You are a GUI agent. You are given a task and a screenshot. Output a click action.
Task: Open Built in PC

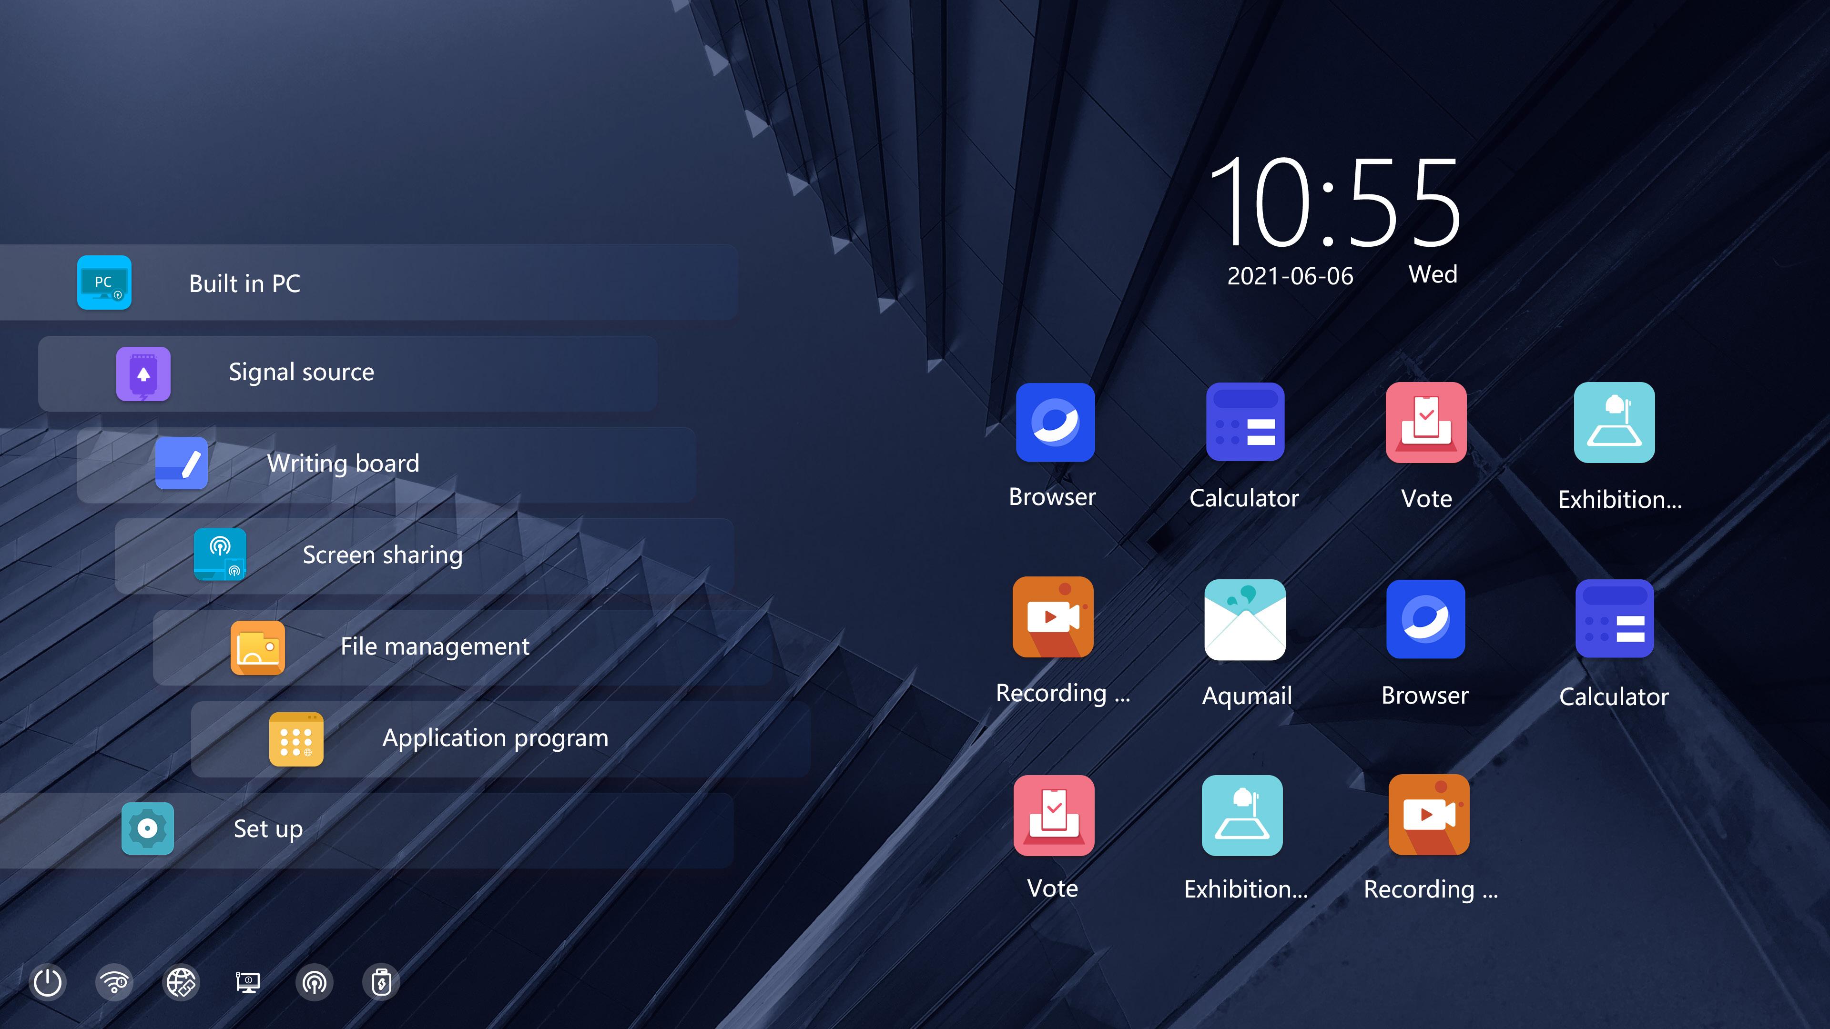[245, 282]
